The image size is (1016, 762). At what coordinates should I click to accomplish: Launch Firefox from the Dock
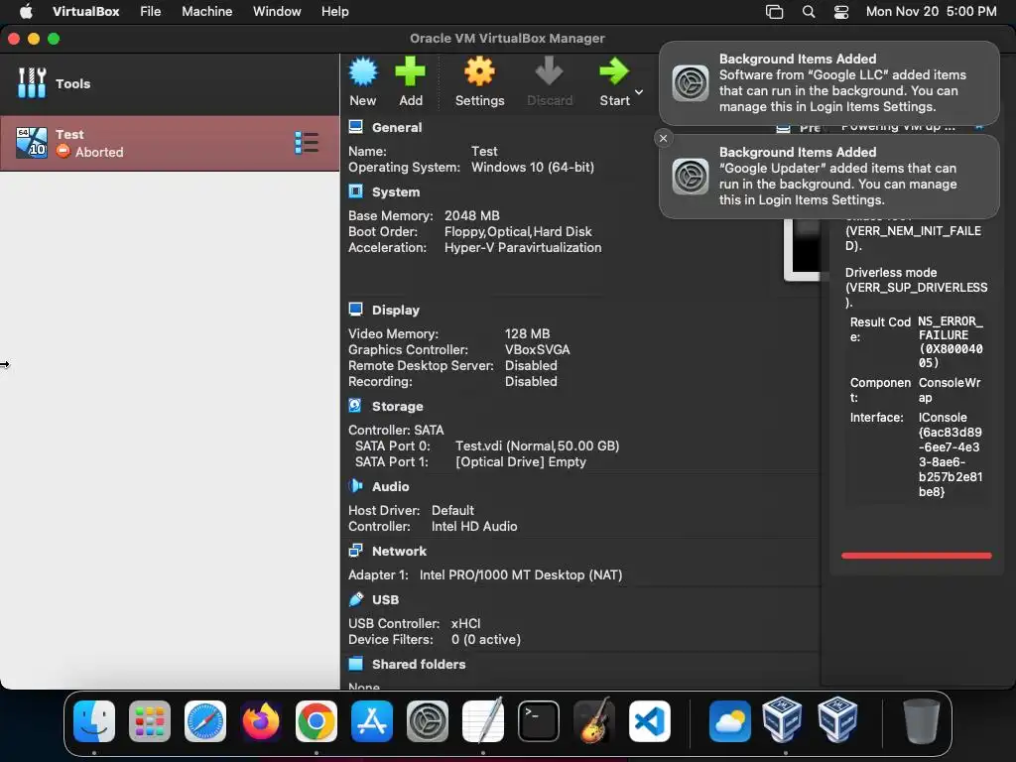pos(261,721)
